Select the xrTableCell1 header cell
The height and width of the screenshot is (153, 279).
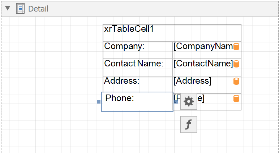[172, 33]
